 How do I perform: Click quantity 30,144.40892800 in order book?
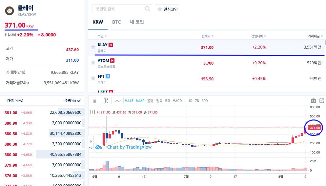pos(66,134)
